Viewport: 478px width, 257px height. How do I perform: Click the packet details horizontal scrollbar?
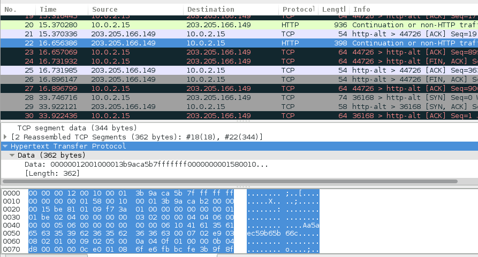tap(230, 182)
